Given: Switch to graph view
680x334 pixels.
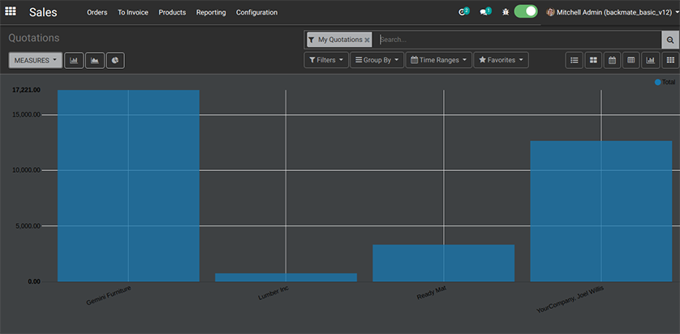Looking at the screenshot, I should pyautogui.click(x=651, y=60).
